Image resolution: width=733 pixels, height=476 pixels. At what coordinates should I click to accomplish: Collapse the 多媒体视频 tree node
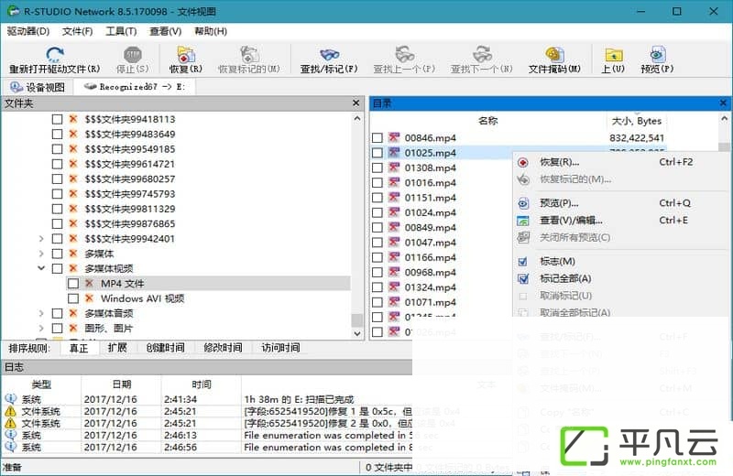(x=41, y=268)
